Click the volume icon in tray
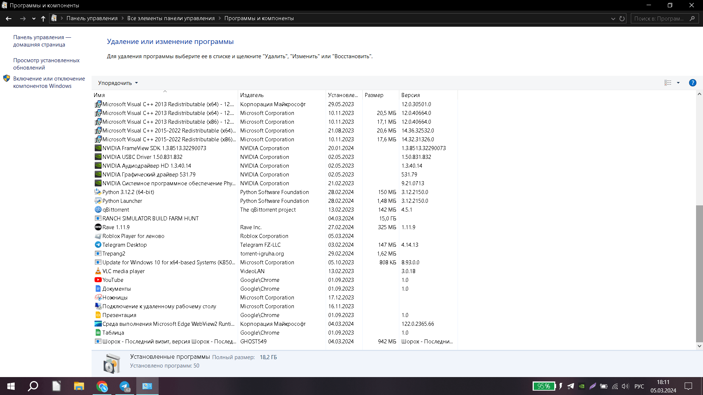Screen dimensions: 703x395 (625, 386)
